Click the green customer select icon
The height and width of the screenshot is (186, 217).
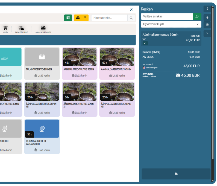197,16
